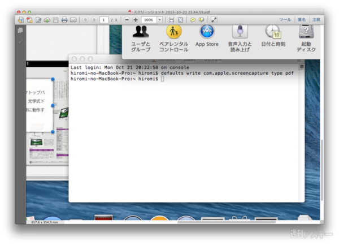Switch to read mode with expand icon

pos(214,20)
